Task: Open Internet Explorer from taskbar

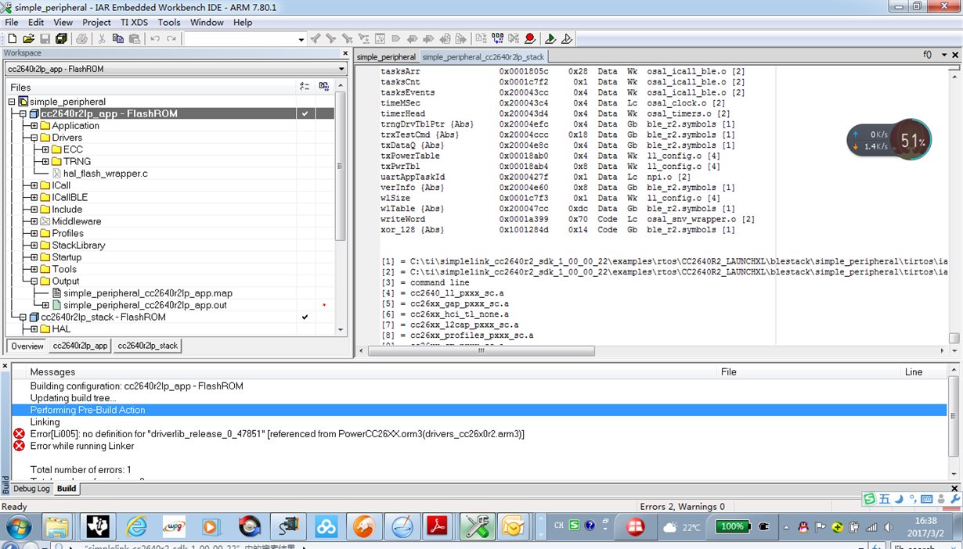Action: pyautogui.click(x=136, y=526)
